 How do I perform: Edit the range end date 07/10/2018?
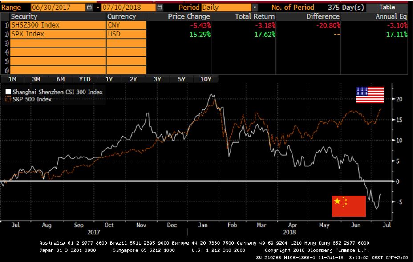tap(128, 8)
